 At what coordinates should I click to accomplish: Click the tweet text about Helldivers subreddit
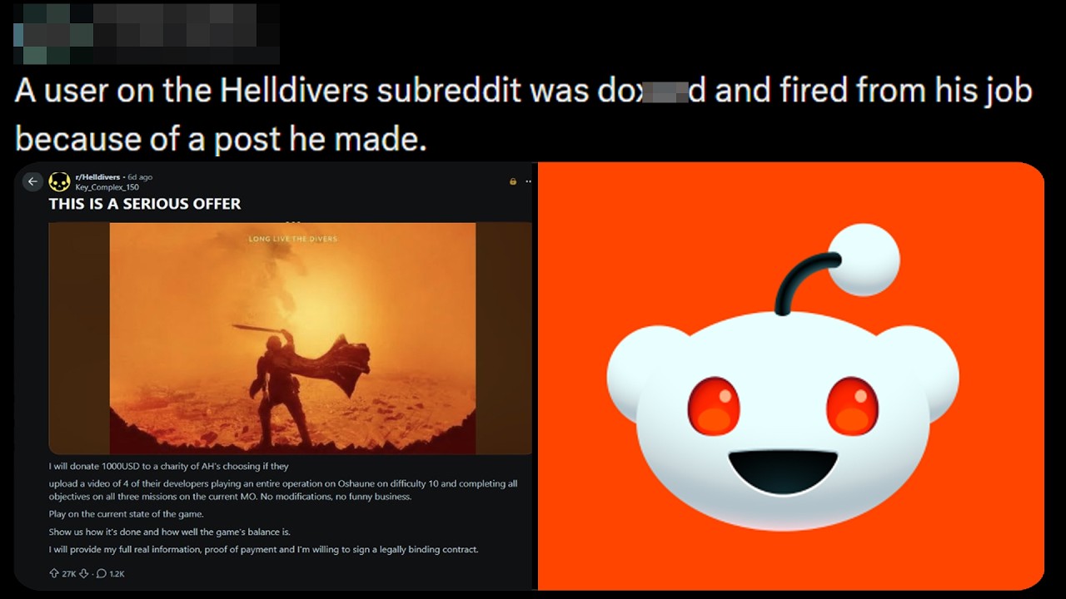[x=523, y=115]
